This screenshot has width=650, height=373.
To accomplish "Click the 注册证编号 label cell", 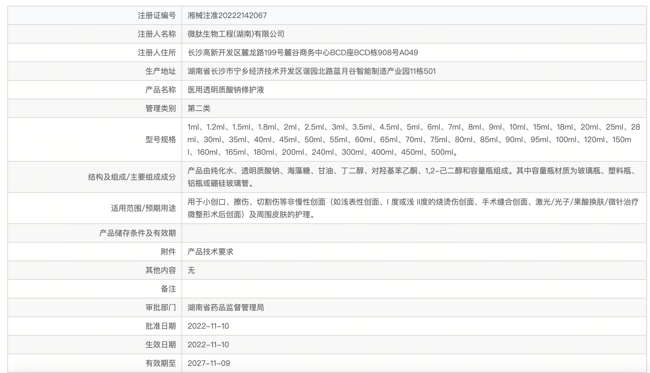I will (x=95, y=15).
